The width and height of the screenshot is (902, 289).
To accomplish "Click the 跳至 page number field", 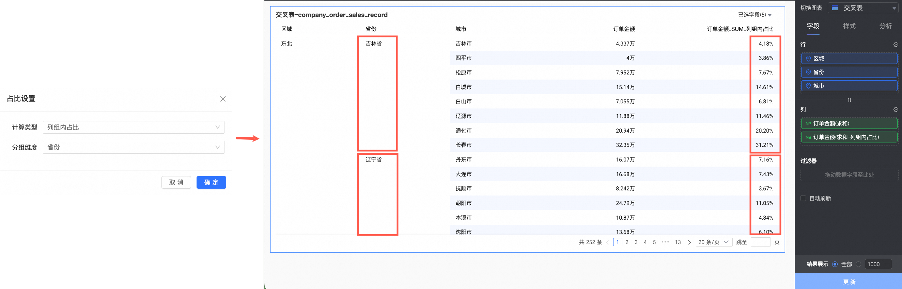I will click(x=761, y=242).
